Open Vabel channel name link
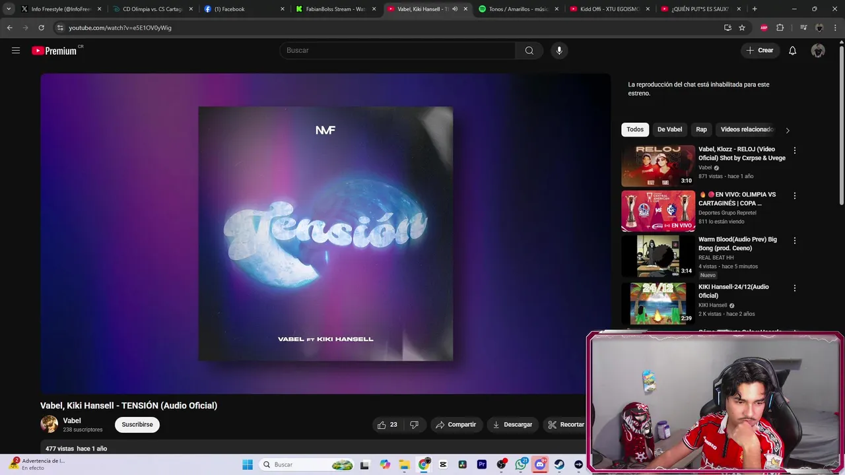The height and width of the screenshot is (475, 845). pos(72,420)
